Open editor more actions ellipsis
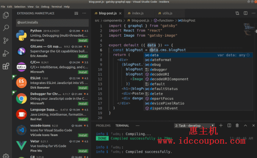 tap(253, 13)
